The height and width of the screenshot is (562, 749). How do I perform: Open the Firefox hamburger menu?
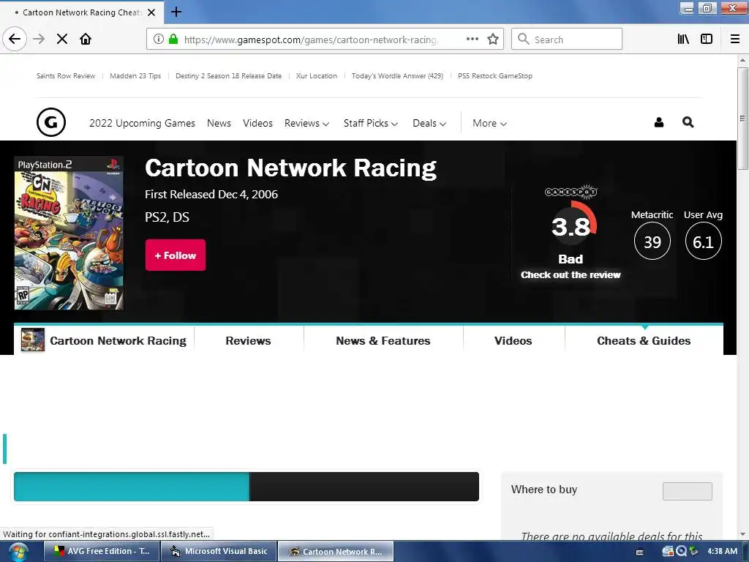point(735,39)
